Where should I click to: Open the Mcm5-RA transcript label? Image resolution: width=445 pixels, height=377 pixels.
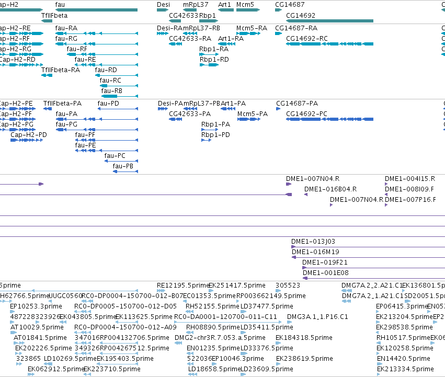[x=252, y=28]
